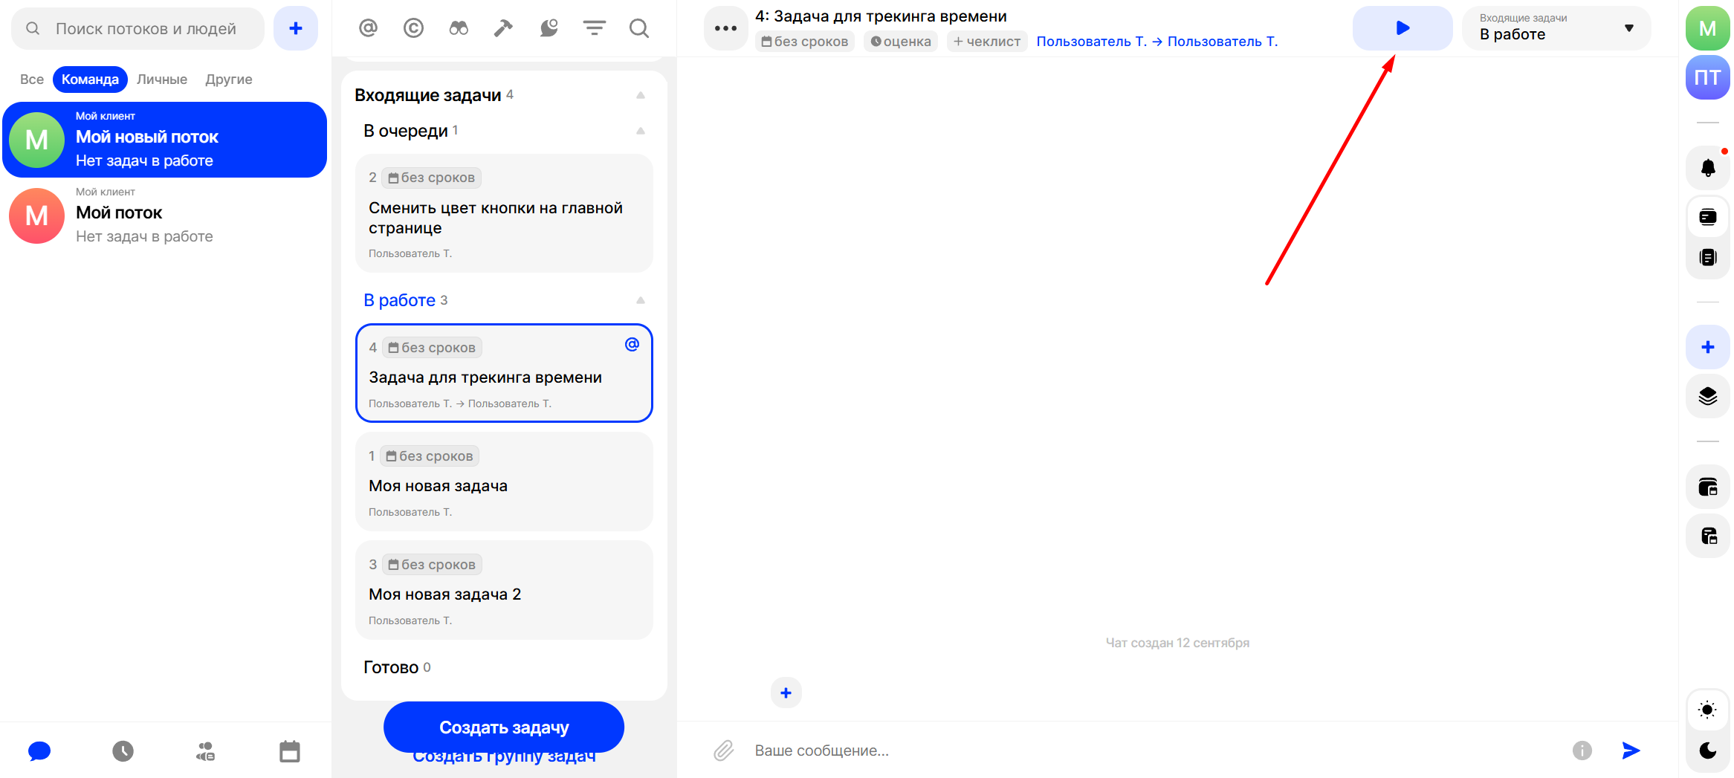Click the paperclip attach file icon
1734x778 pixels.
click(x=723, y=751)
